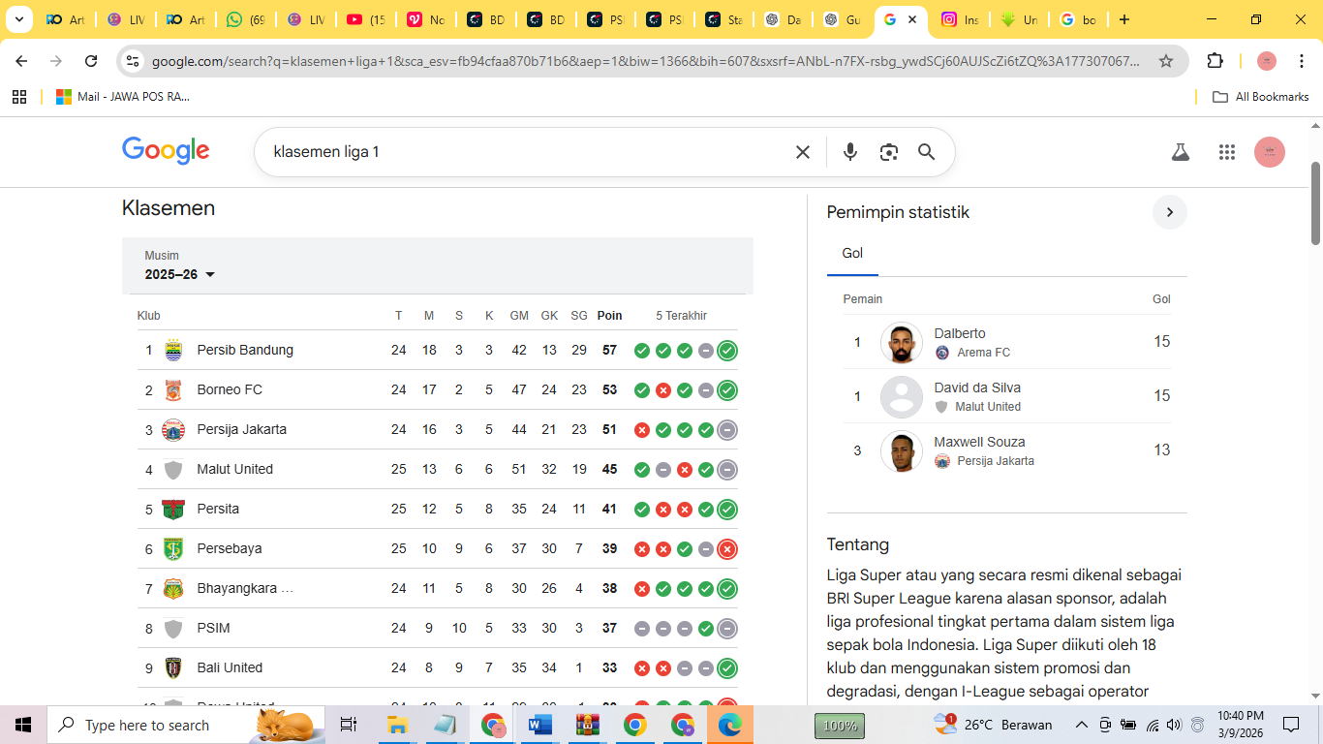Click Maxwell Souza's player photo

(x=902, y=450)
